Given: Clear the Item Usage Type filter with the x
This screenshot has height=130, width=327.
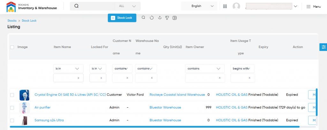Looking at the screenshot, I should click(249, 78).
